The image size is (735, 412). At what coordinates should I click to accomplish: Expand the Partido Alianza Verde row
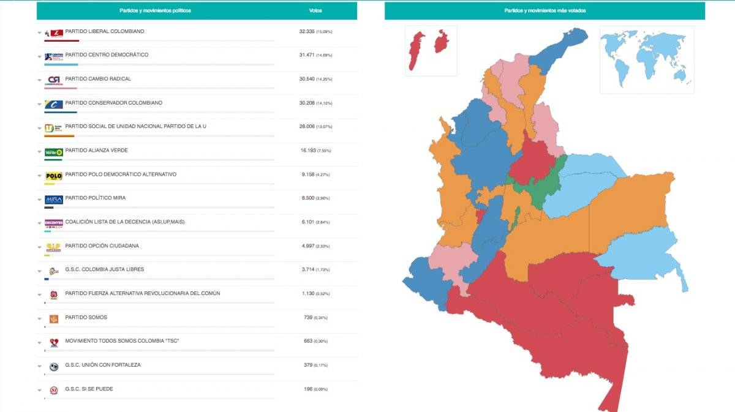tap(40, 152)
